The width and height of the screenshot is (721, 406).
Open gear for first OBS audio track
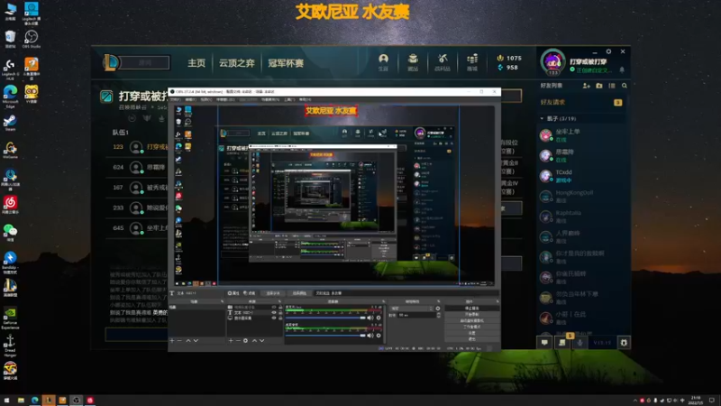coord(379,318)
